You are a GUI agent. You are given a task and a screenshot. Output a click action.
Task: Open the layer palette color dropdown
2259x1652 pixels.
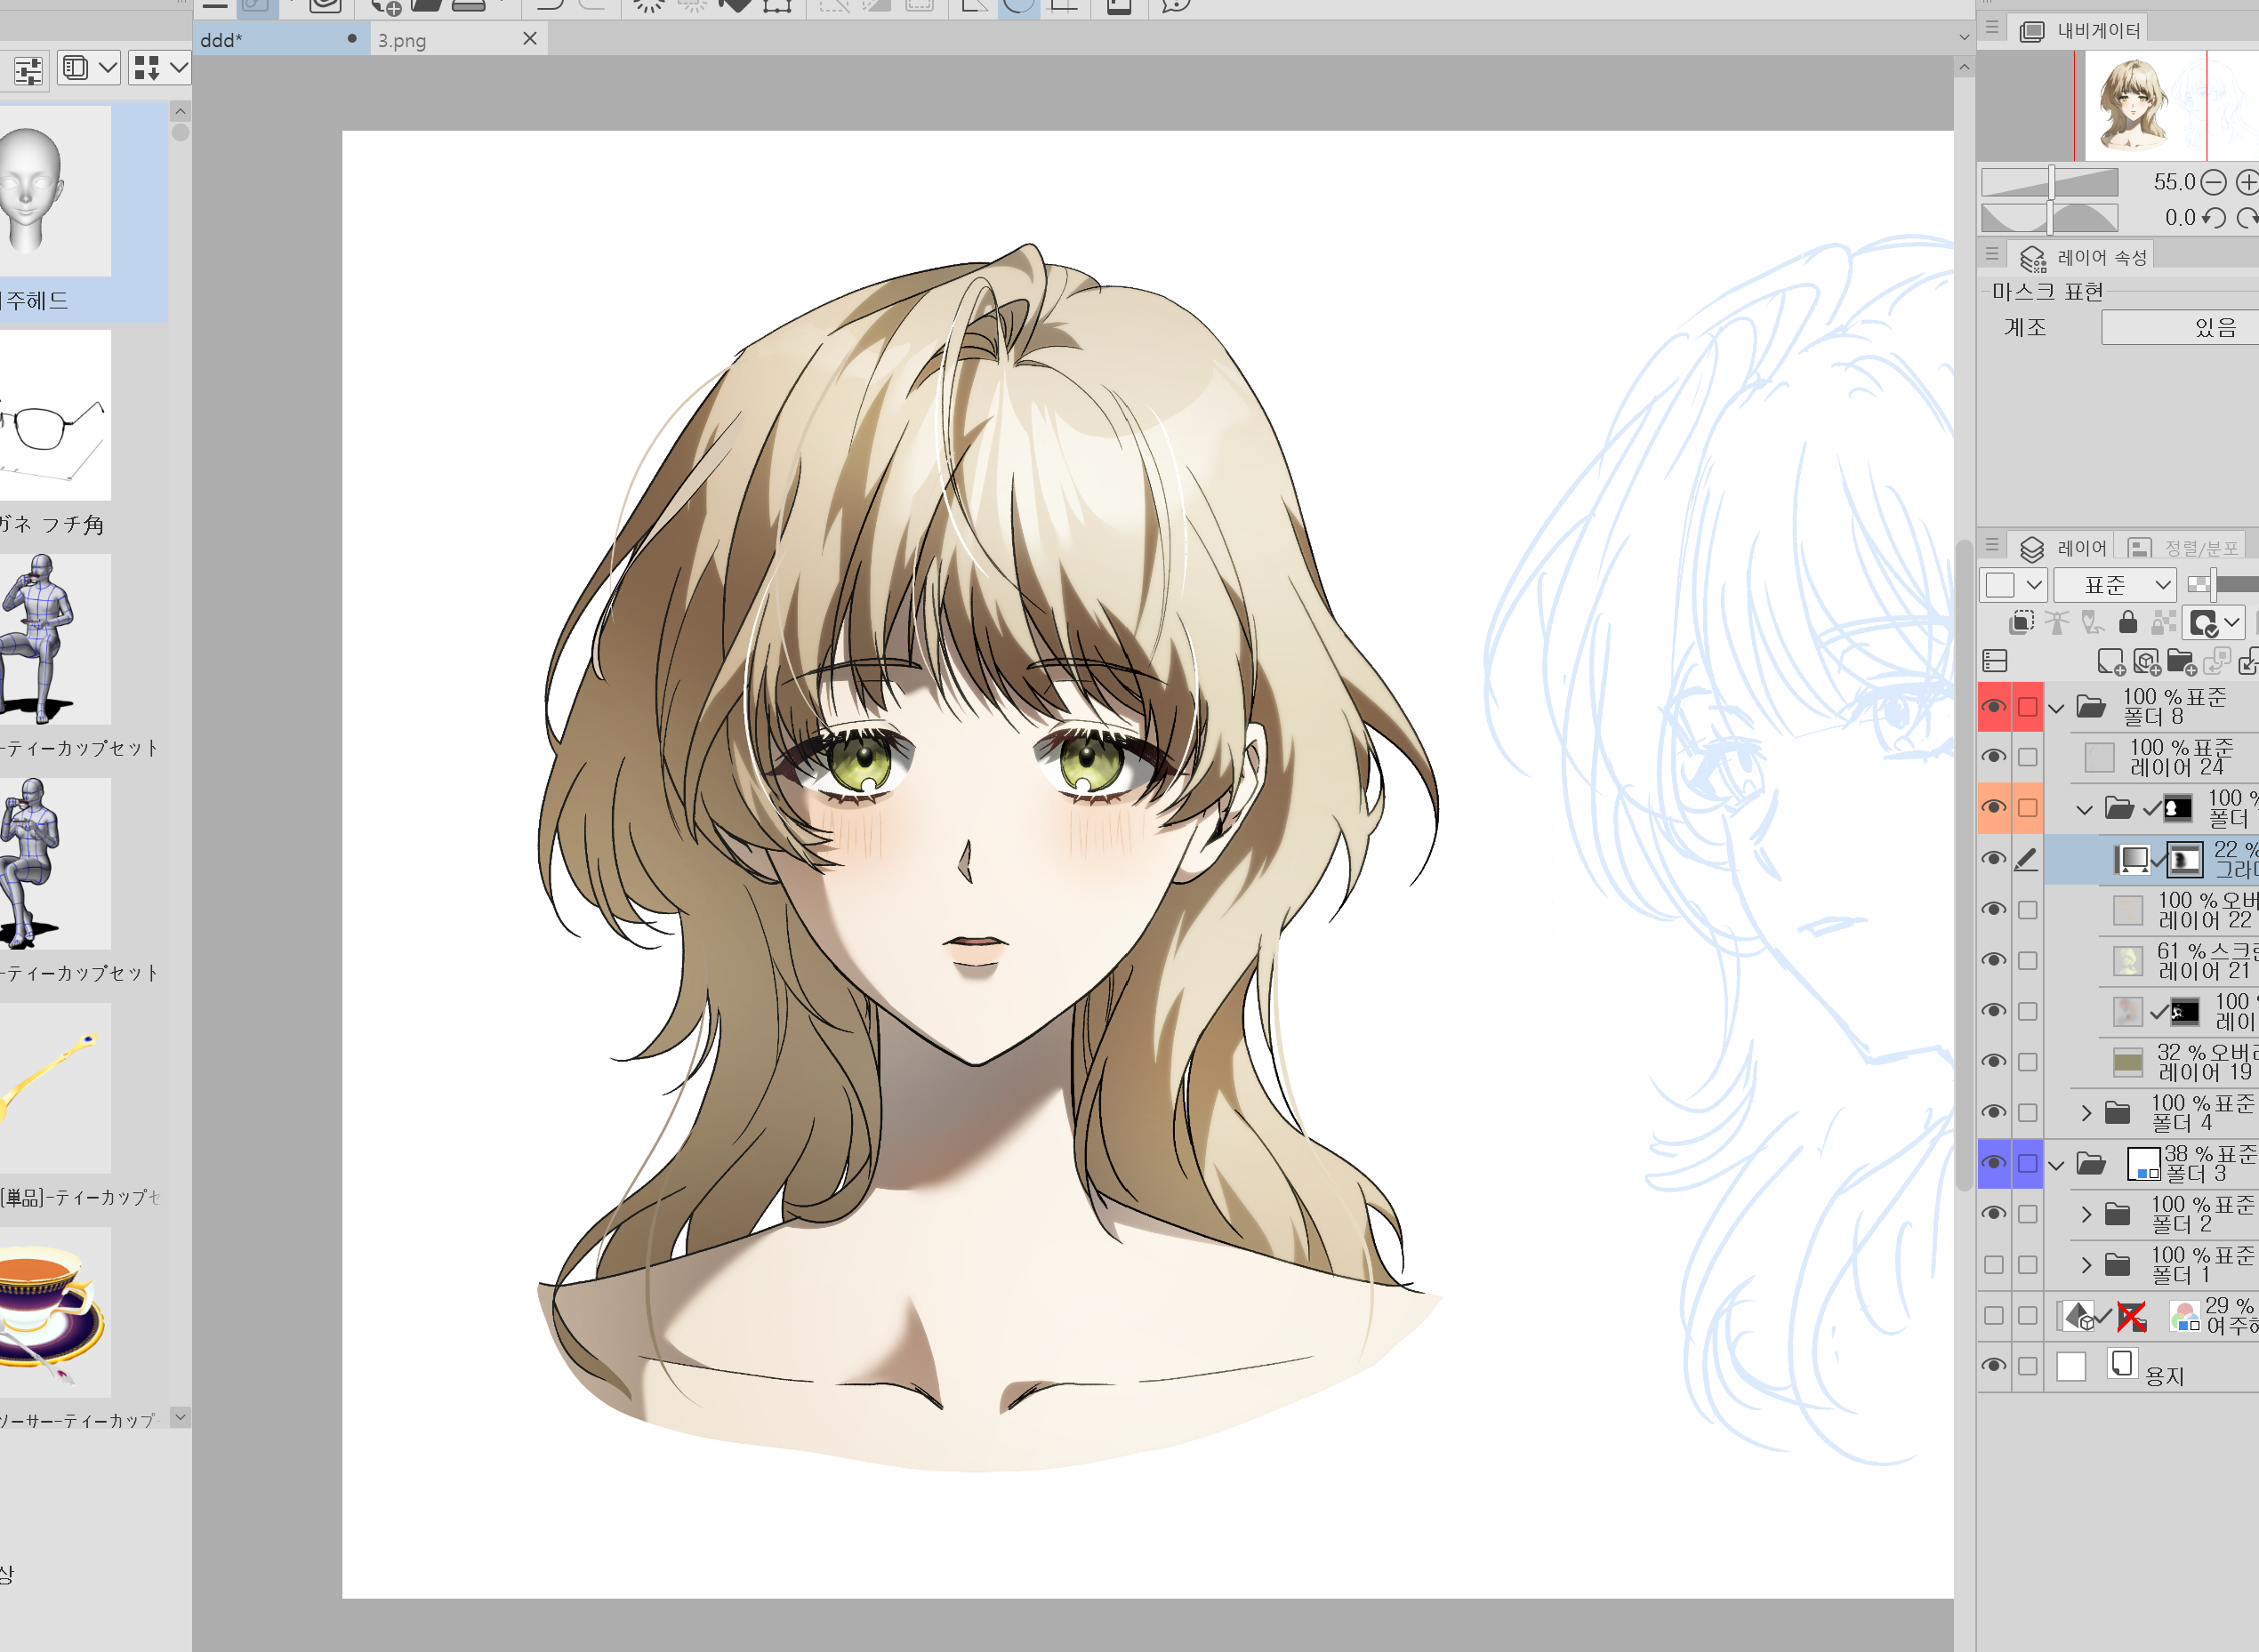point(2015,585)
